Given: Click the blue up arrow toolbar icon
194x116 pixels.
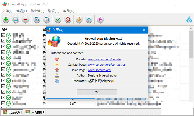Looking at the screenshot, I should pos(89,19).
